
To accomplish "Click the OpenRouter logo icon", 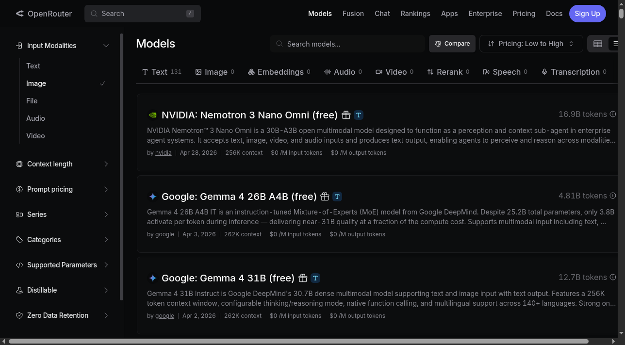I will (19, 14).
